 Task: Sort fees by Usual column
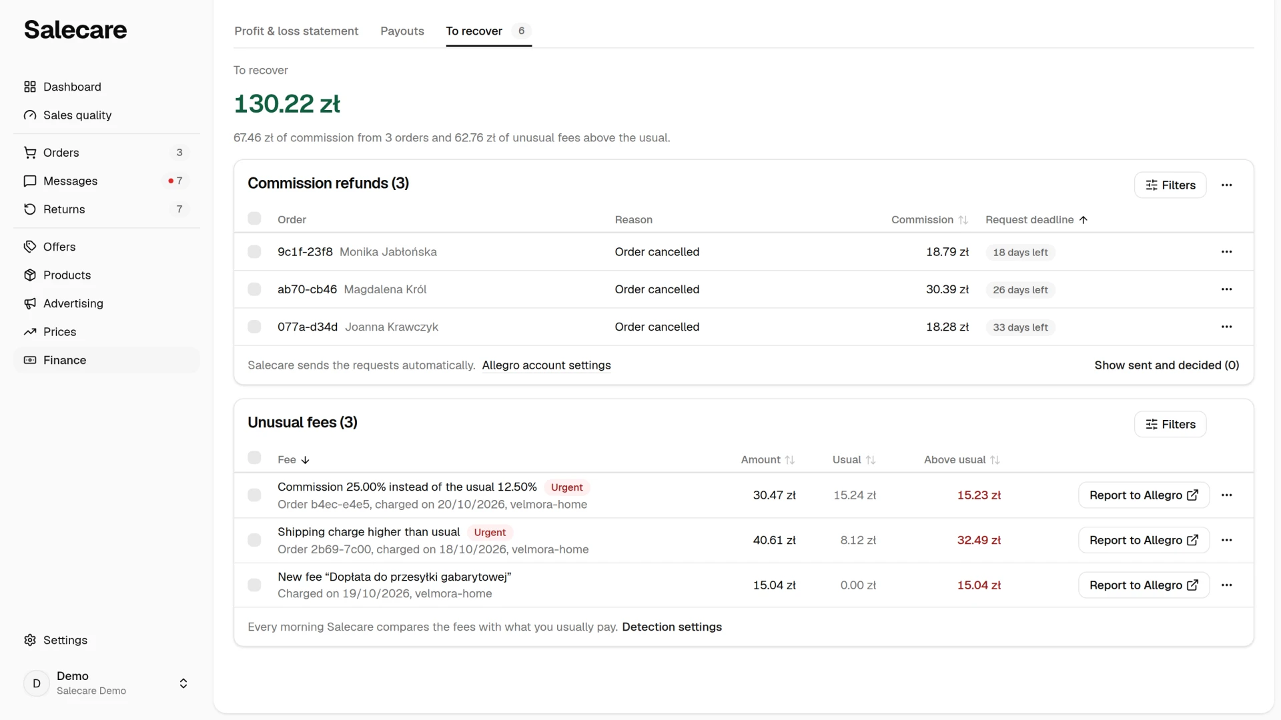(x=854, y=460)
